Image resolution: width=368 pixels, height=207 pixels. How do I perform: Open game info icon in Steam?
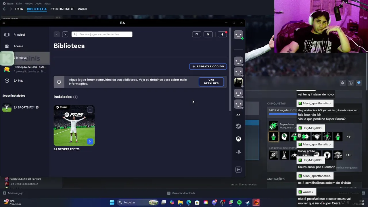point(351,83)
